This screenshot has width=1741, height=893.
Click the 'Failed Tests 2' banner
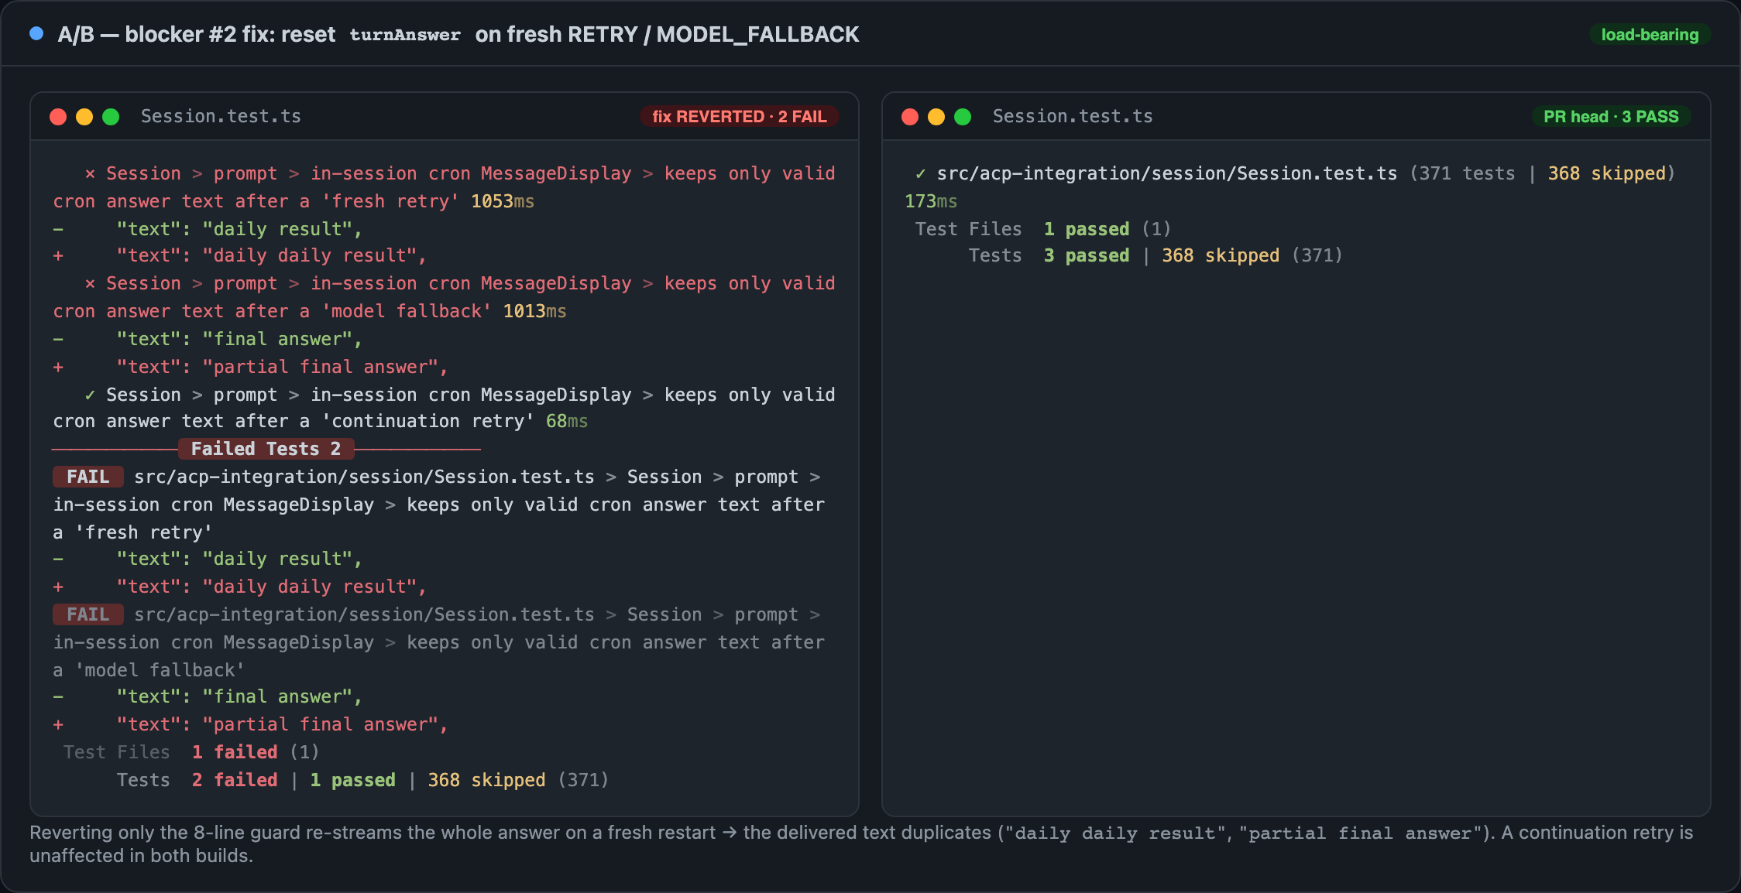(266, 449)
